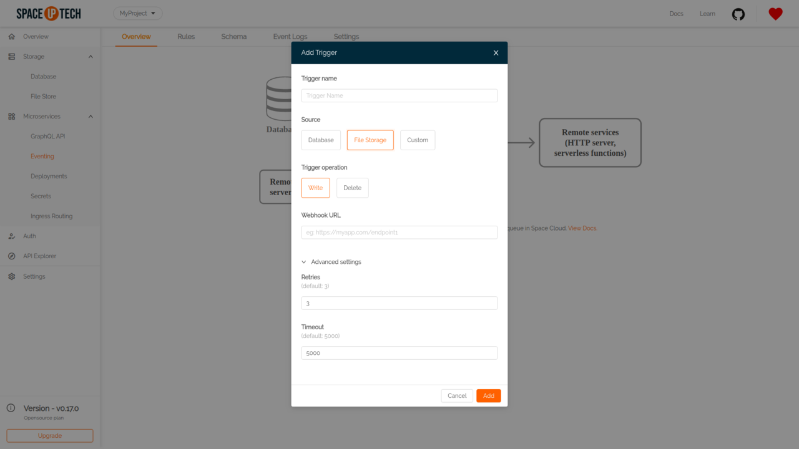Collapse the Advanced settings section
799x449 pixels.
click(331, 262)
